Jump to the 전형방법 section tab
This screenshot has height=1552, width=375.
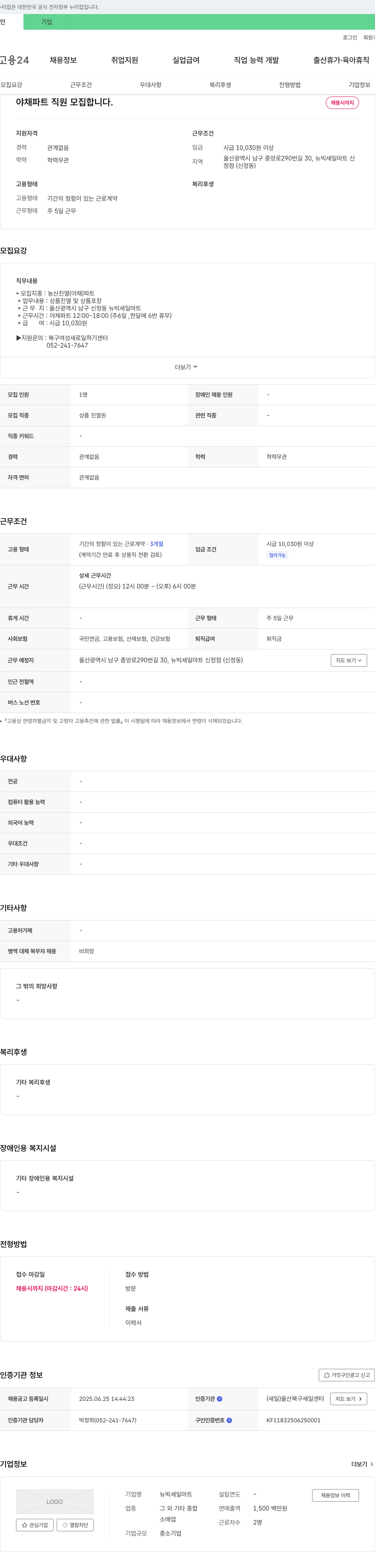pyautogui.click(x=290, y=85)
